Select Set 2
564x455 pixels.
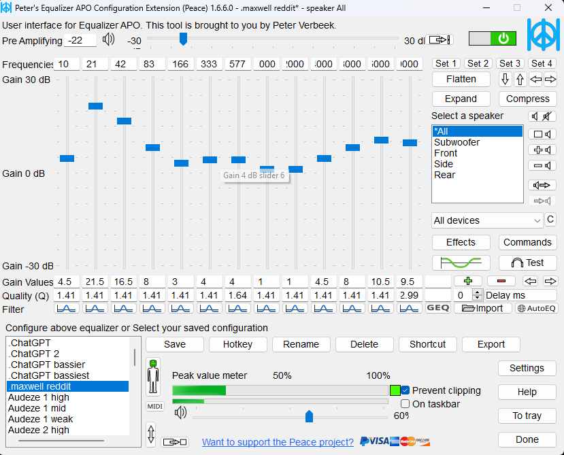pos(478,64)
